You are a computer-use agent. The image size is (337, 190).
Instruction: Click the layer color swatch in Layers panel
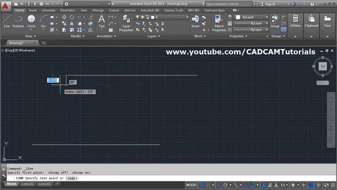point(153,17)
